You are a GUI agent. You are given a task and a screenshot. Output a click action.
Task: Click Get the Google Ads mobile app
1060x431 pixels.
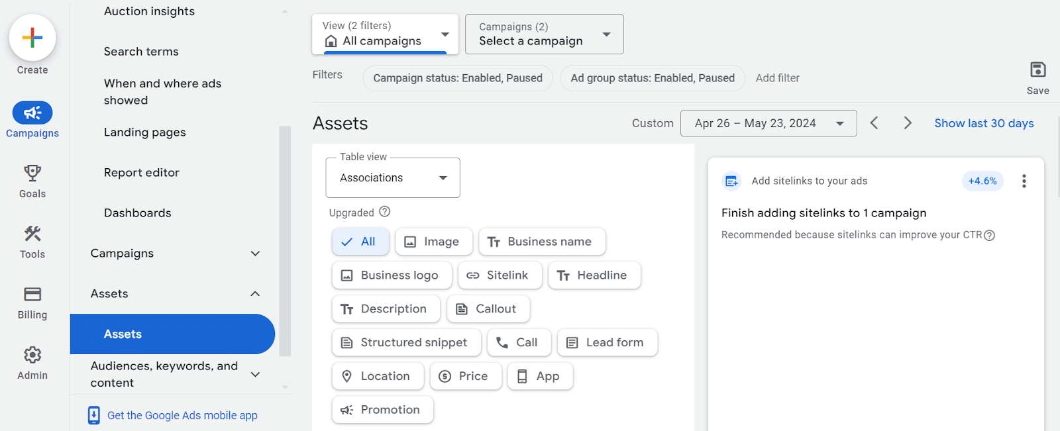pyautogui.click(x=182, y=415)
